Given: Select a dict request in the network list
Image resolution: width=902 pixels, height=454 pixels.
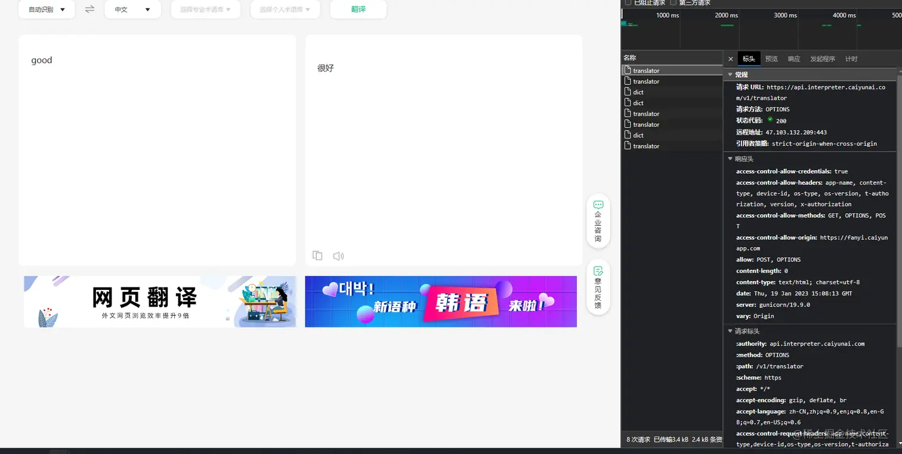Looking at the screenshot, I should coord(638,92).
